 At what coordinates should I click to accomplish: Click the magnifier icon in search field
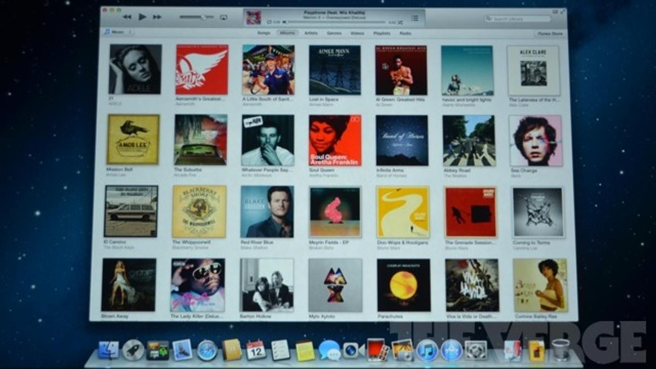click(489, 19)
